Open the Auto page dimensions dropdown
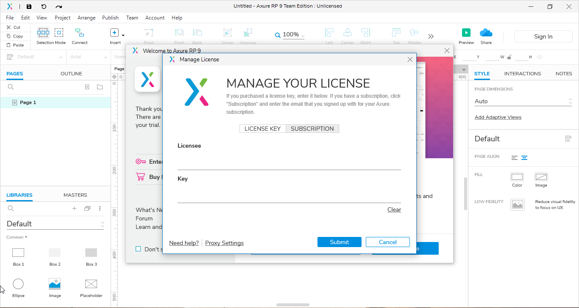Image resolution: width=579 pixels, height=308 pixels. tap(523, 102)
